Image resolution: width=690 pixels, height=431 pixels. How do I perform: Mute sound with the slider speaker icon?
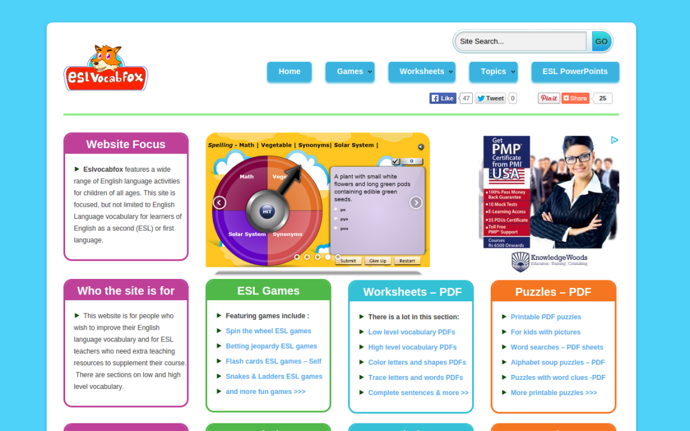point(420,147)
